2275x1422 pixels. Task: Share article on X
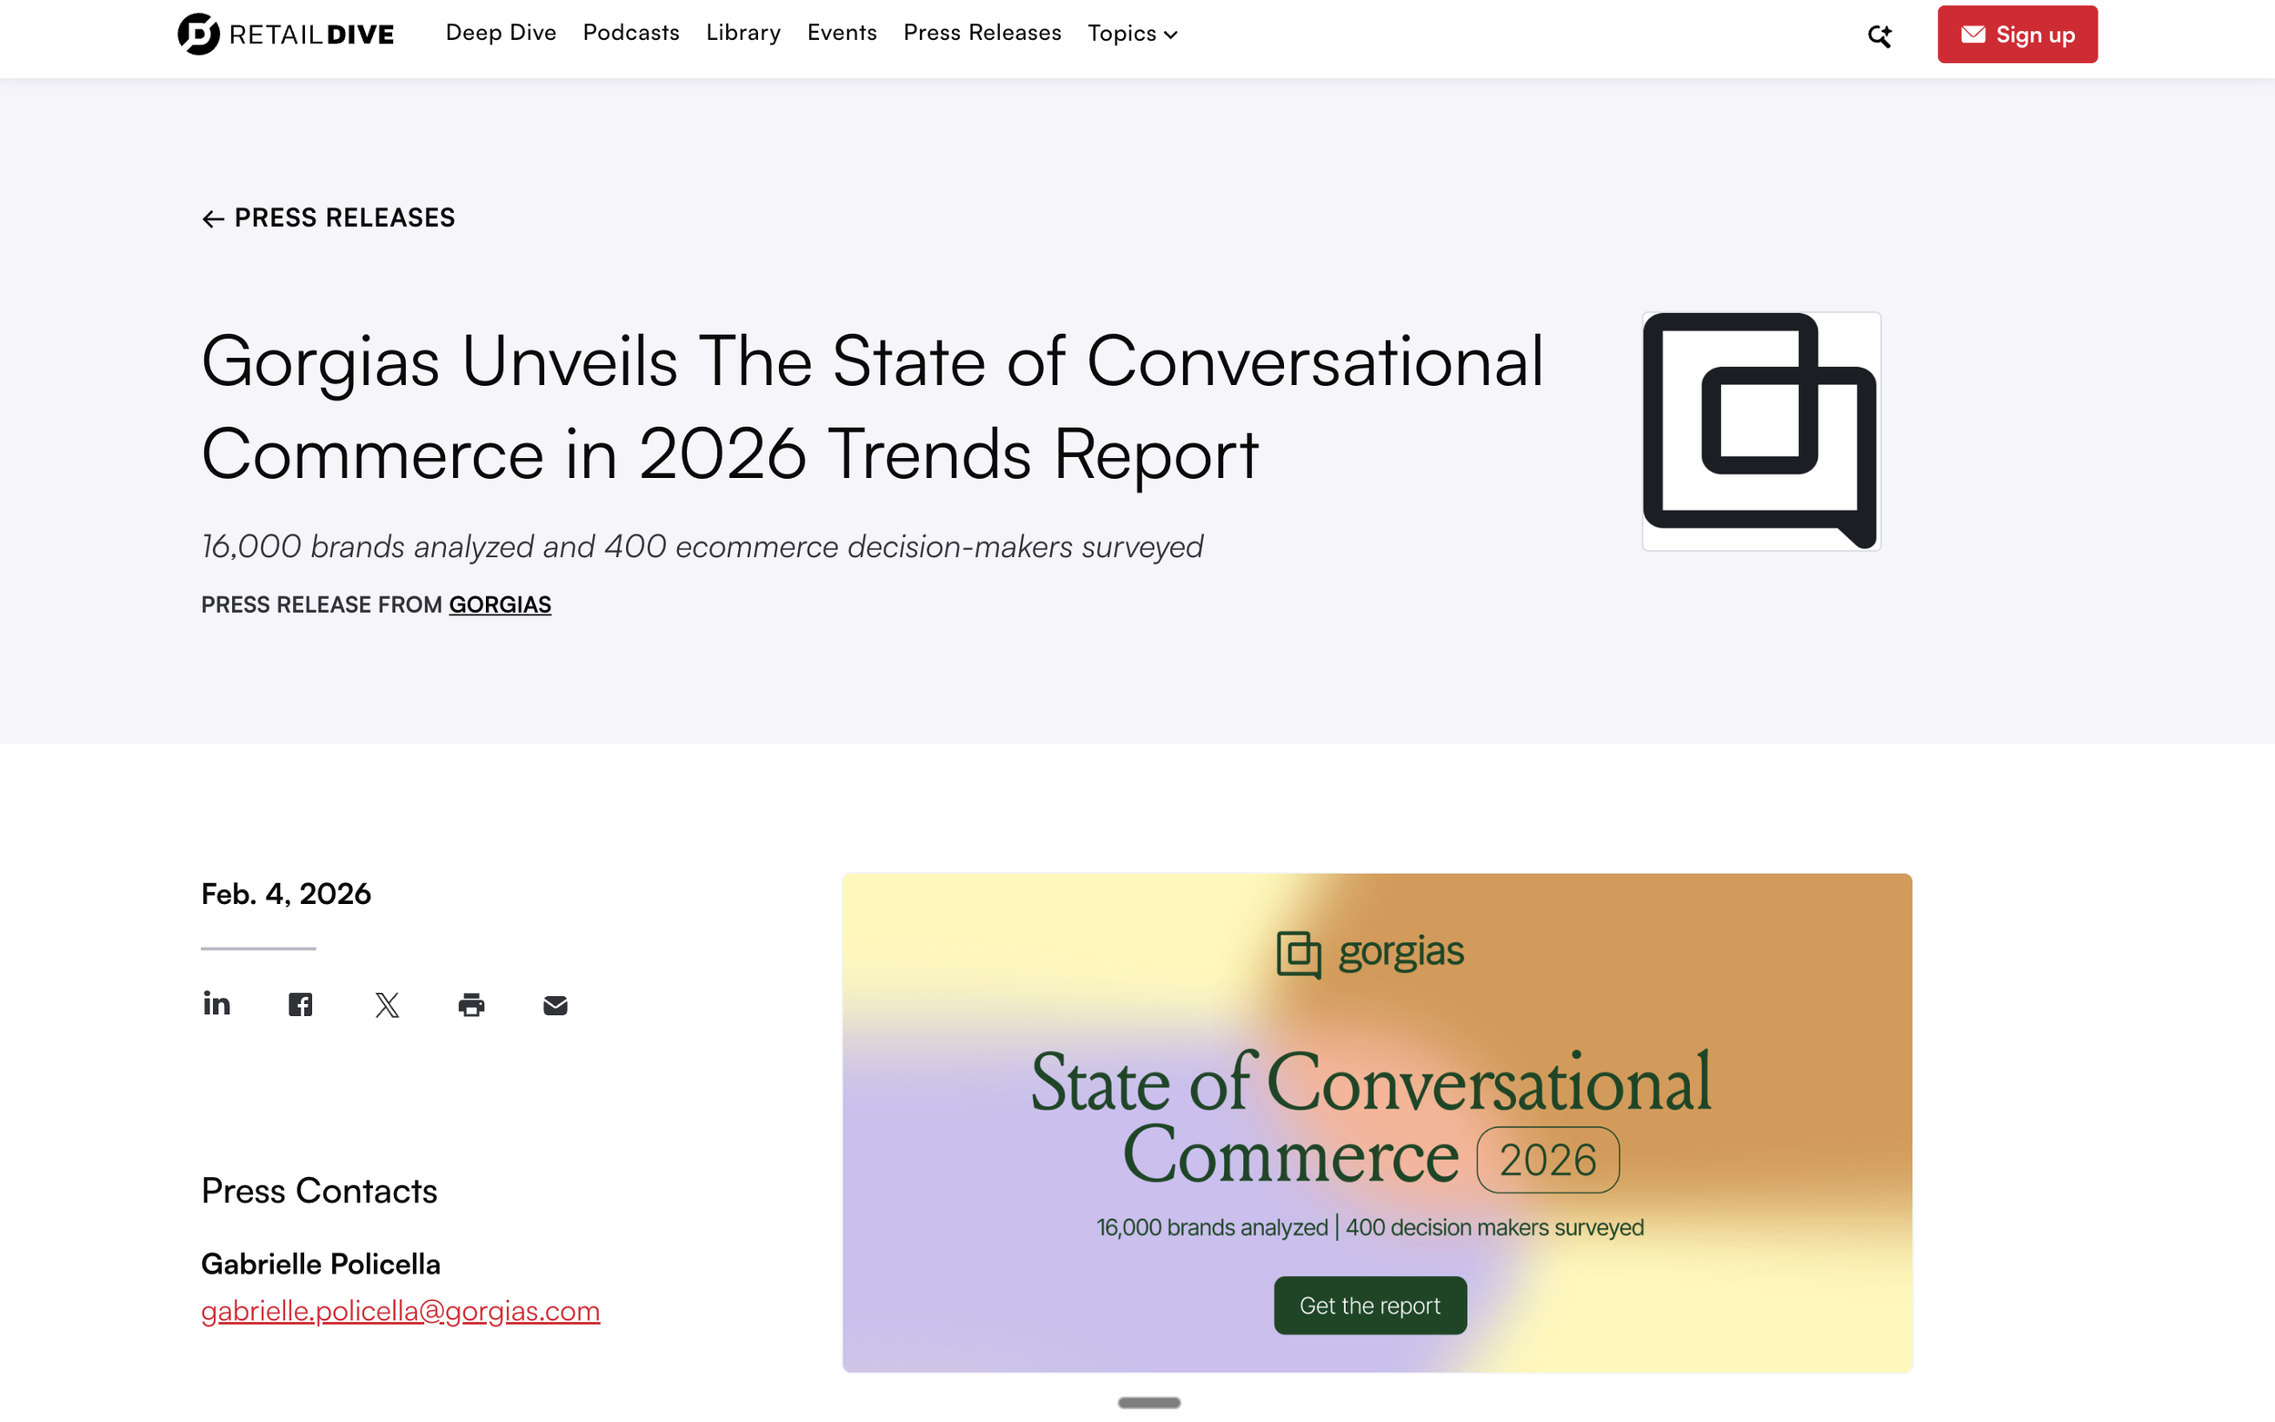387,1004
